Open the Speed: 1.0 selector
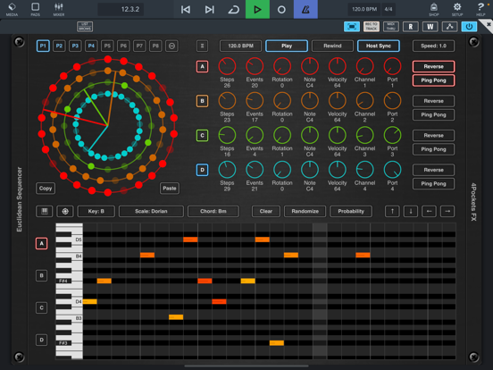The width and height of the screenshot is (493, 370). pos(433,46)
